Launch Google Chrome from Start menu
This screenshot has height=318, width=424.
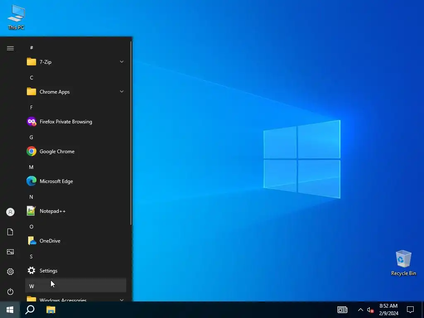coord(76,152)
